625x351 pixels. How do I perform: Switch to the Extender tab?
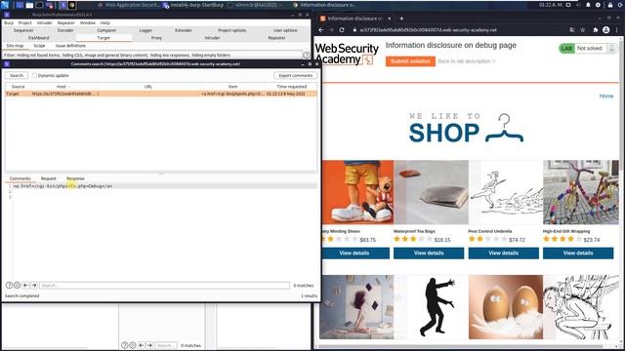(184, 30)
